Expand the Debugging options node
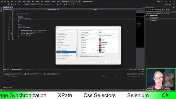Viewport: 176px width, 99px height. coord(57,33)
